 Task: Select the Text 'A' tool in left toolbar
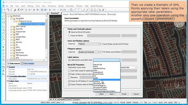3,71
